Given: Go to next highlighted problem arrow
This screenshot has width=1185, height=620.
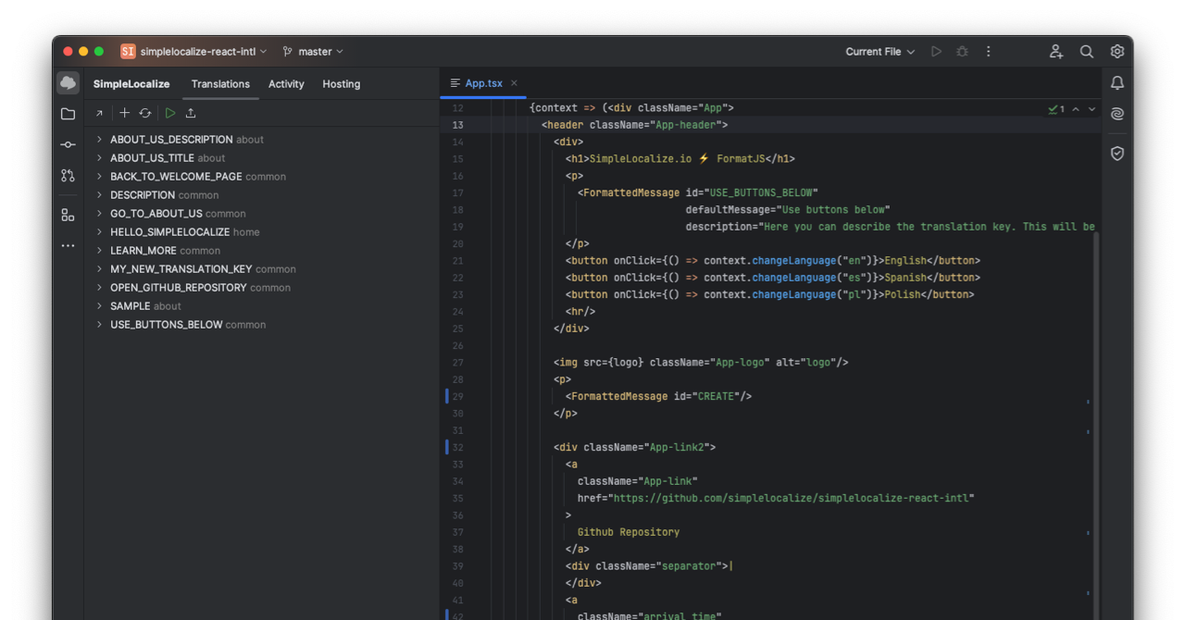Looking at the screenshot, I should pos(1091,109).
